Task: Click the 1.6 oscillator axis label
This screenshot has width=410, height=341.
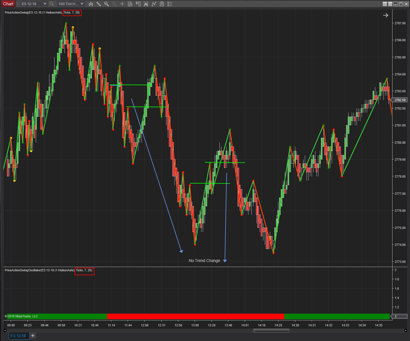Action: pyautogui.click(x=397, y=288)
